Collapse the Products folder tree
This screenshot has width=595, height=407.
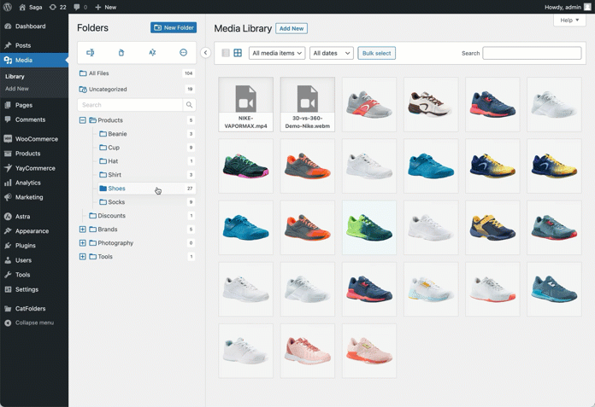82,120
